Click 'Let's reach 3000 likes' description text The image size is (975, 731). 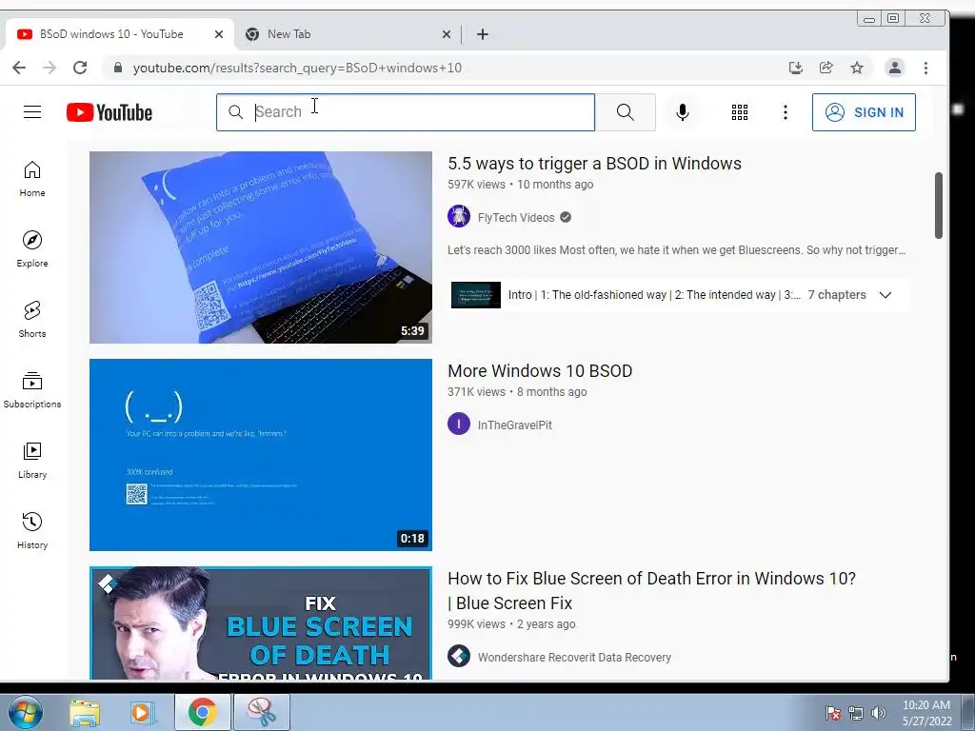677,250
